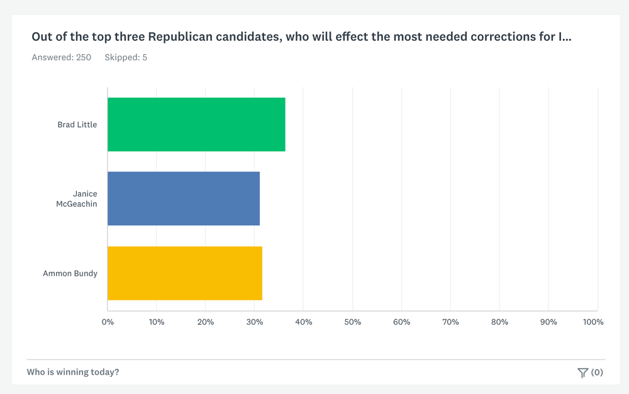Click the 0% x-axis label

(108, 322)
